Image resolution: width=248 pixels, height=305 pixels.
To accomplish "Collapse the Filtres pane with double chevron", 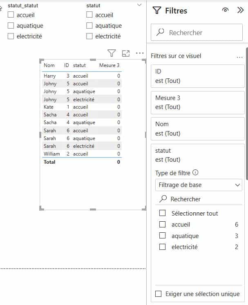I will [240, 11].
